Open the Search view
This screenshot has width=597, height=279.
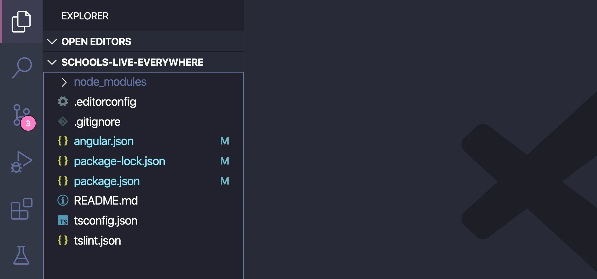pyautogui.click(x=22, y=68)
